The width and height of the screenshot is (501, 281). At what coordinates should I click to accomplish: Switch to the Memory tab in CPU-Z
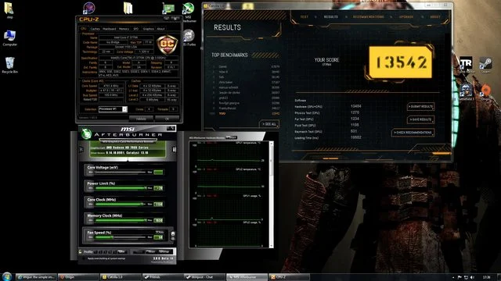(x=124, y=29)
